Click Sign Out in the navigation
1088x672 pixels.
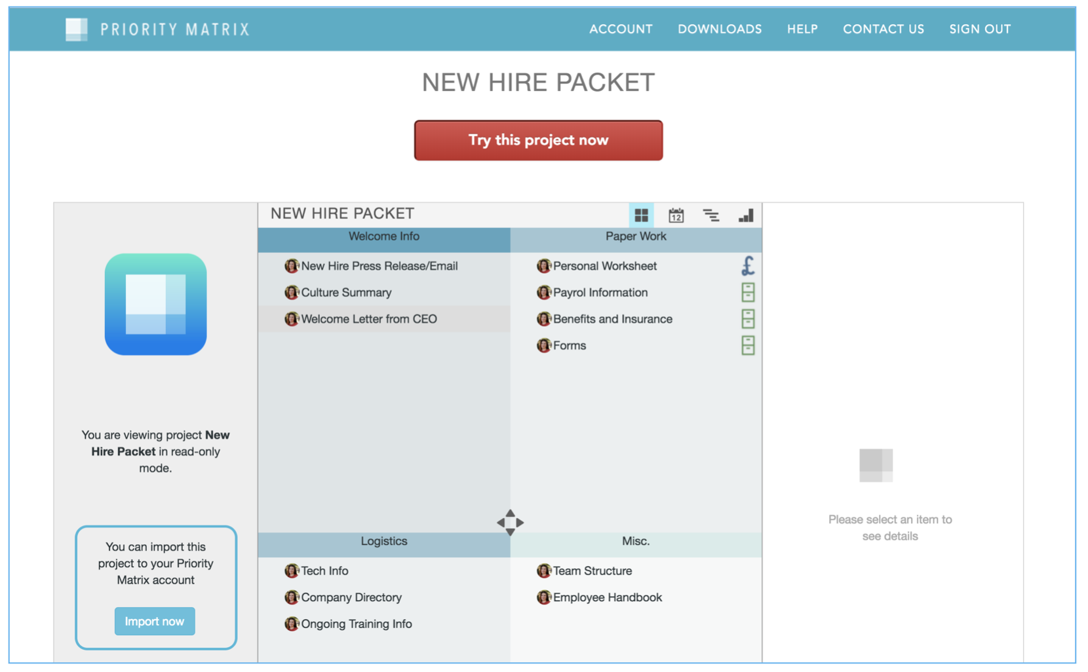click(979, 29)
